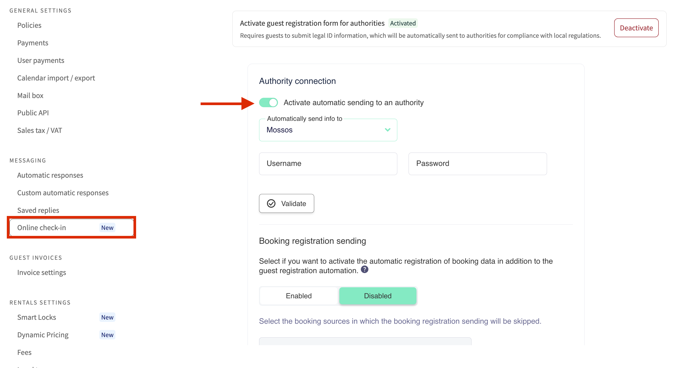Expand dropdown using the green chevron
Screen dimensions: 675x368
[388, 130]
